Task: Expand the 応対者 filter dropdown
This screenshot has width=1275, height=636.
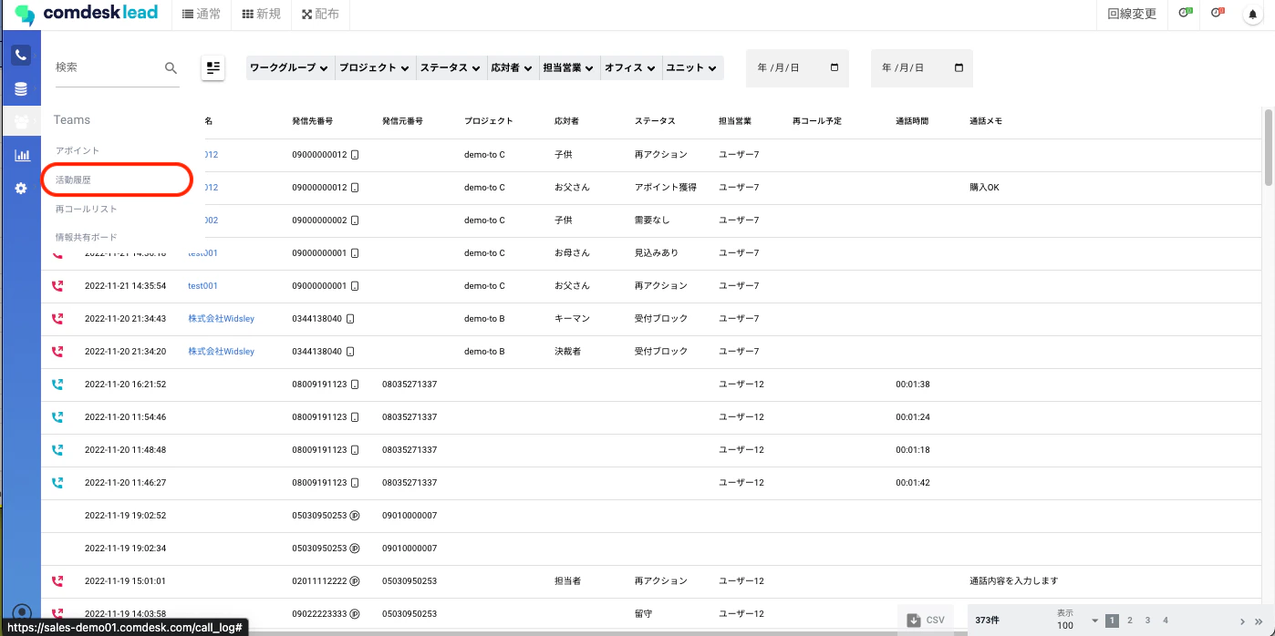Action: [513, 67]
